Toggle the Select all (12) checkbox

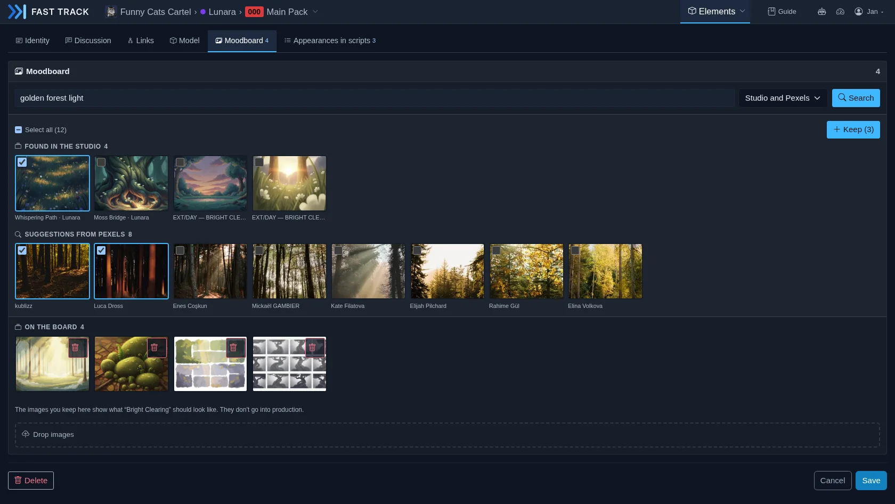[19, 130]
